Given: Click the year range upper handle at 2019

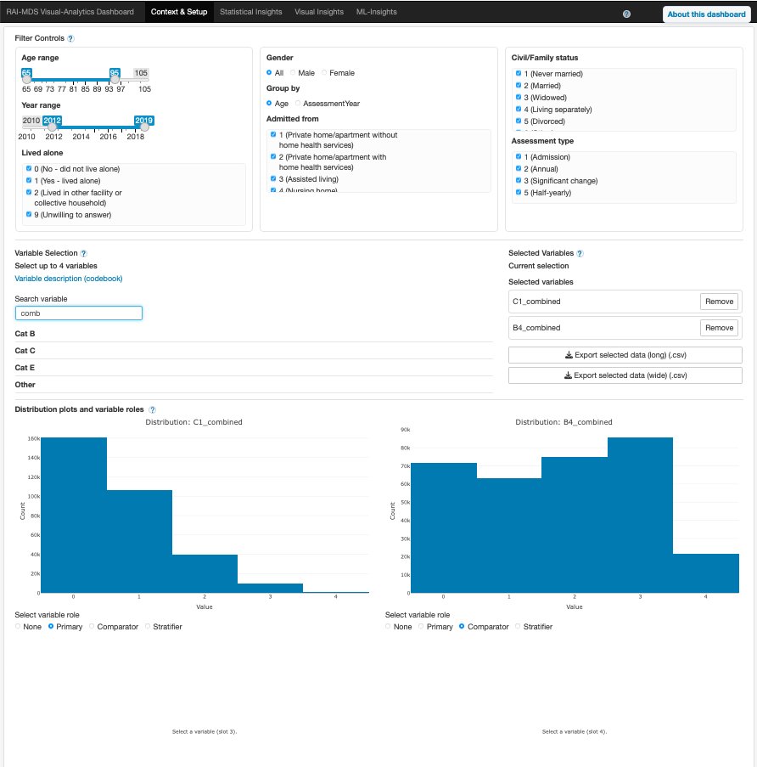Looking at the screenshot, I should [x=144, y=127].
